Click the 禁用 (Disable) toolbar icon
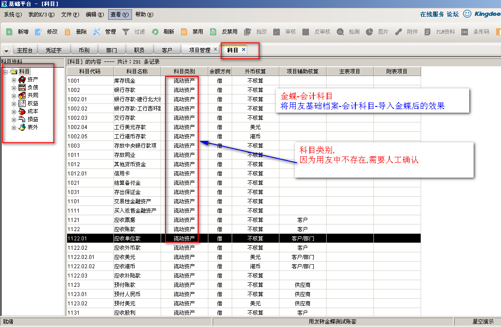501x327 pixels. pyautogui.click(x=184, y=32)
